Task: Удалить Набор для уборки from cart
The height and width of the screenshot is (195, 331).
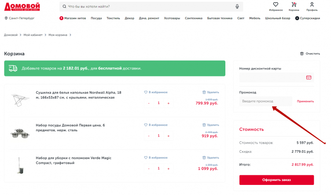Action: [x=211, y=158]
